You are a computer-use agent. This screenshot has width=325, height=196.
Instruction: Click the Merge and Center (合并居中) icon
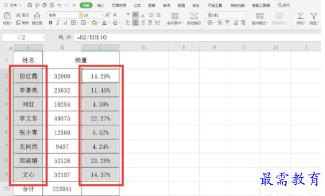click(x=175, y=16)
